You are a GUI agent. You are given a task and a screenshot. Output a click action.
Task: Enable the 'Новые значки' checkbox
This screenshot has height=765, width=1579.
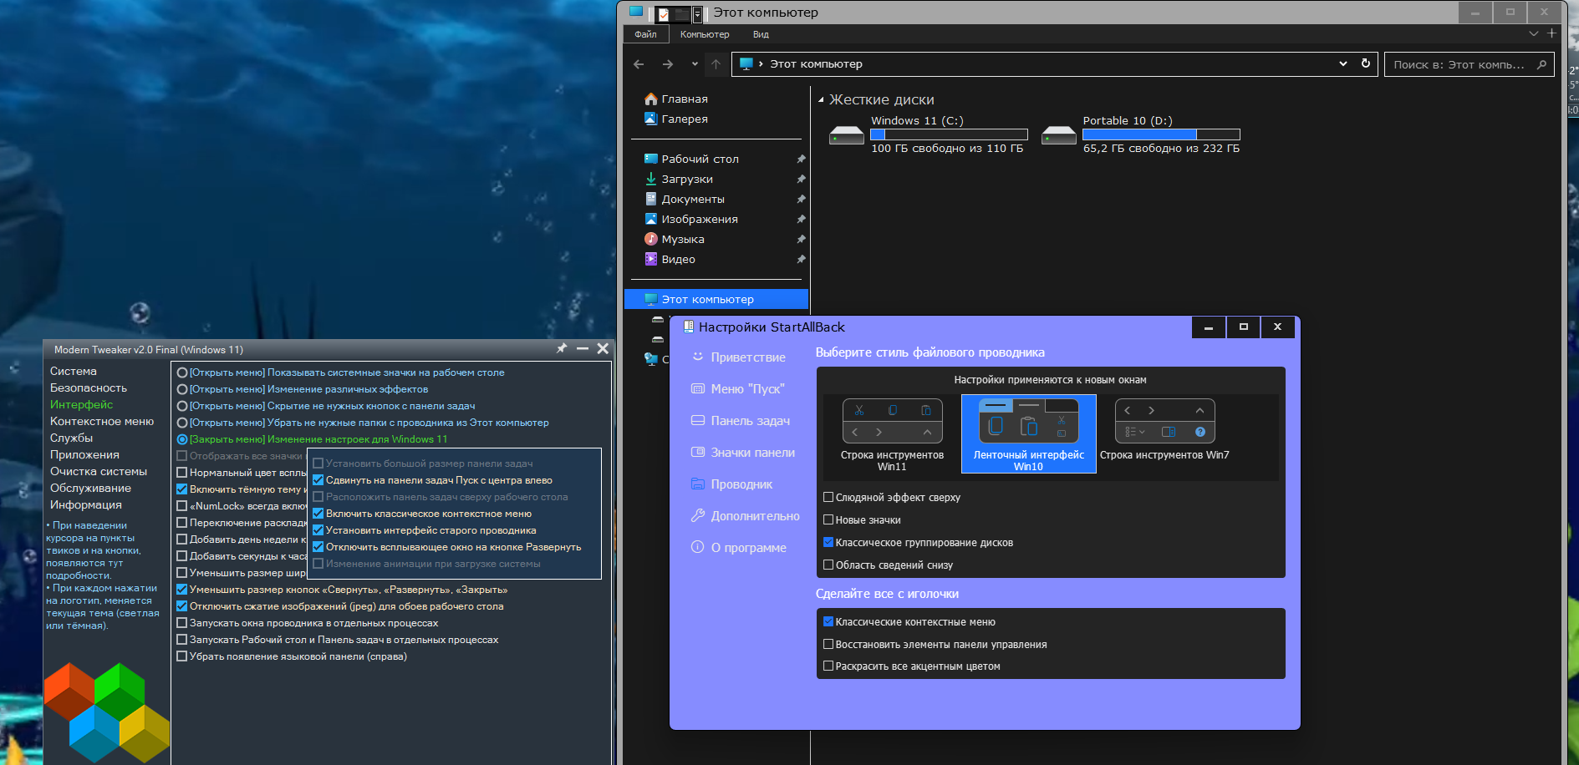pyautogui.click(x=828, y=519)
